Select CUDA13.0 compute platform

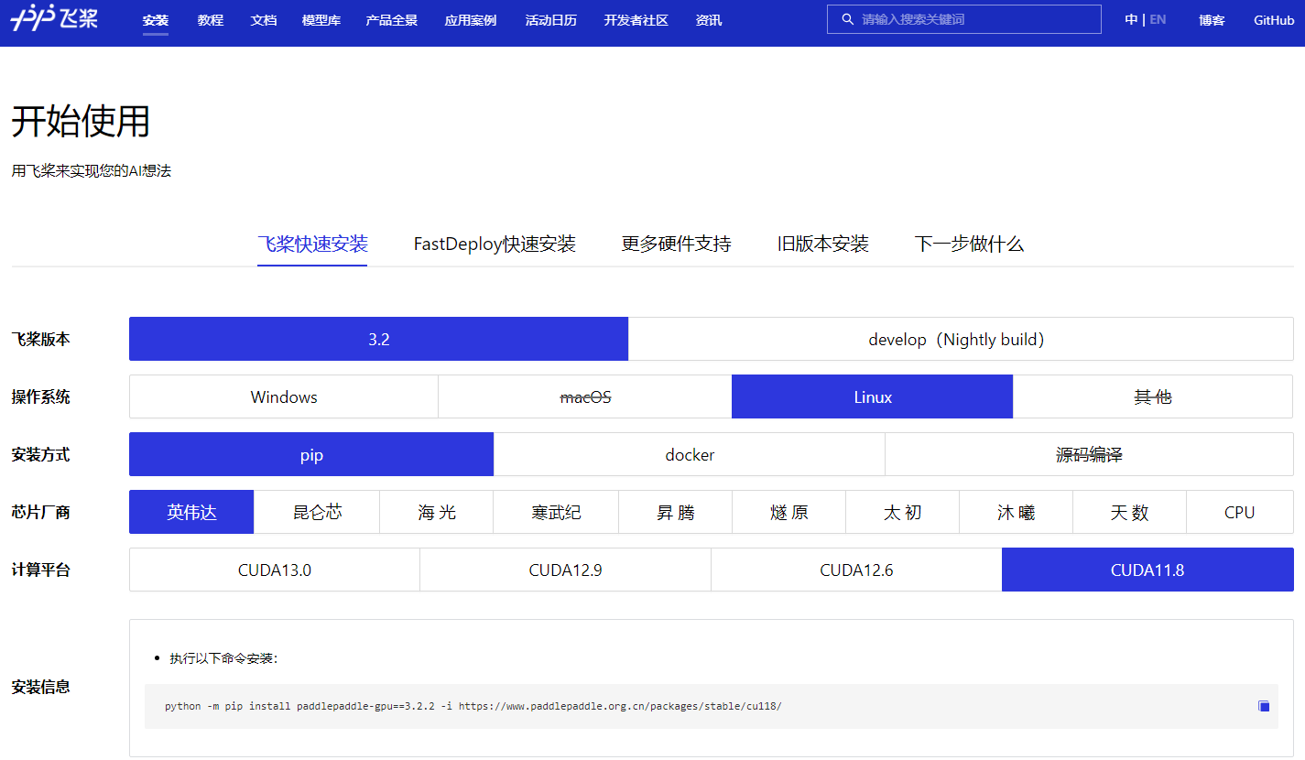(274, 569)
